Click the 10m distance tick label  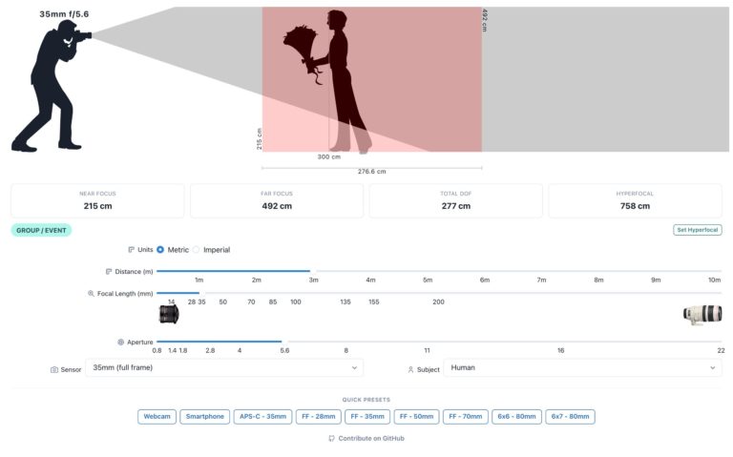714,280
